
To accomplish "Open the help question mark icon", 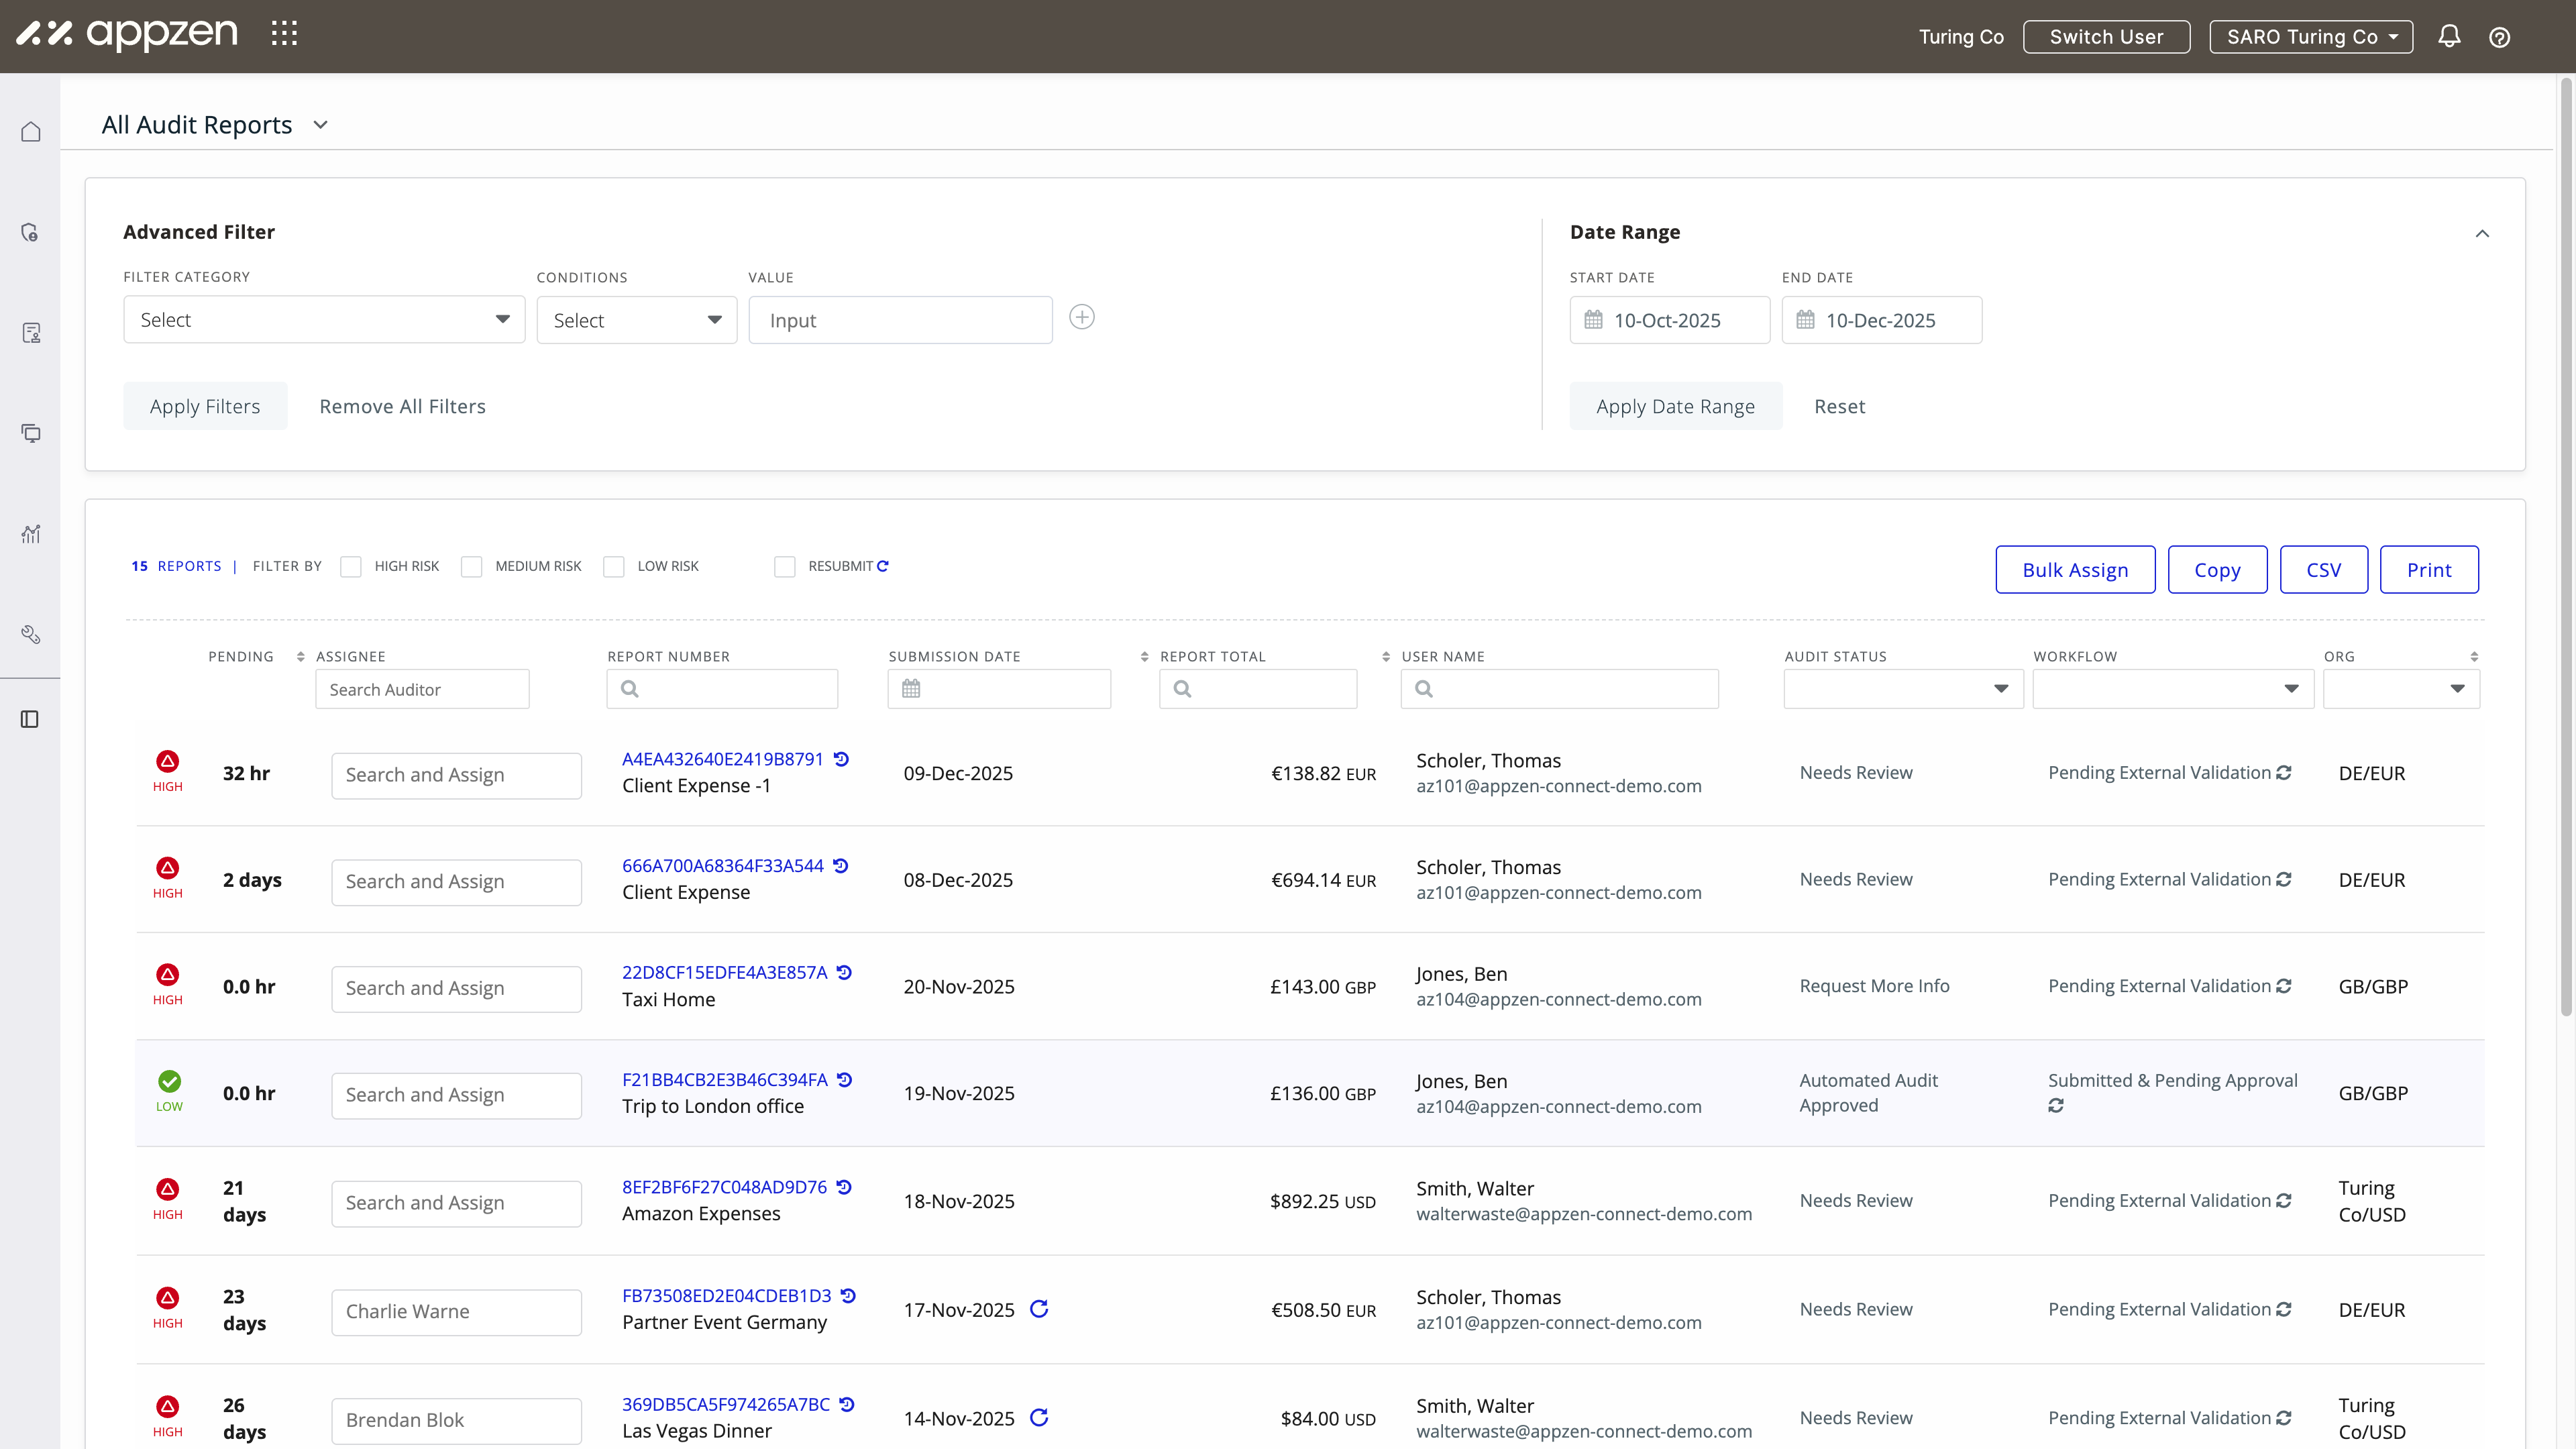I will pos(2499,37).
